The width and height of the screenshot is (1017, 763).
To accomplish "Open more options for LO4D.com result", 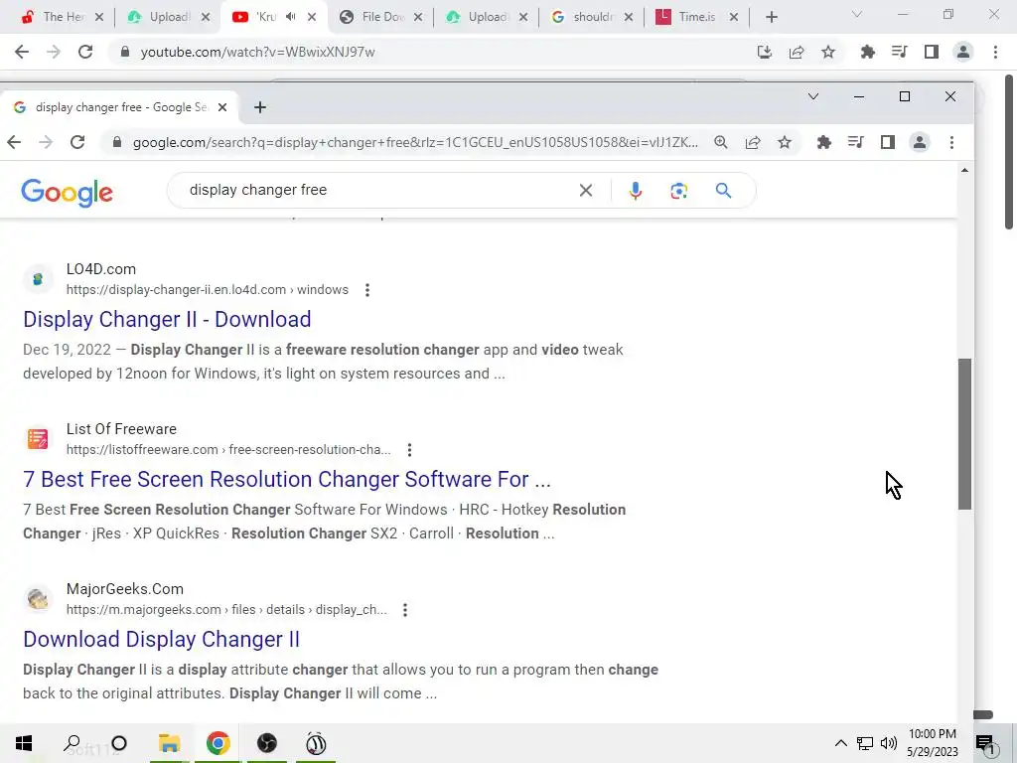I will [367, 290].
